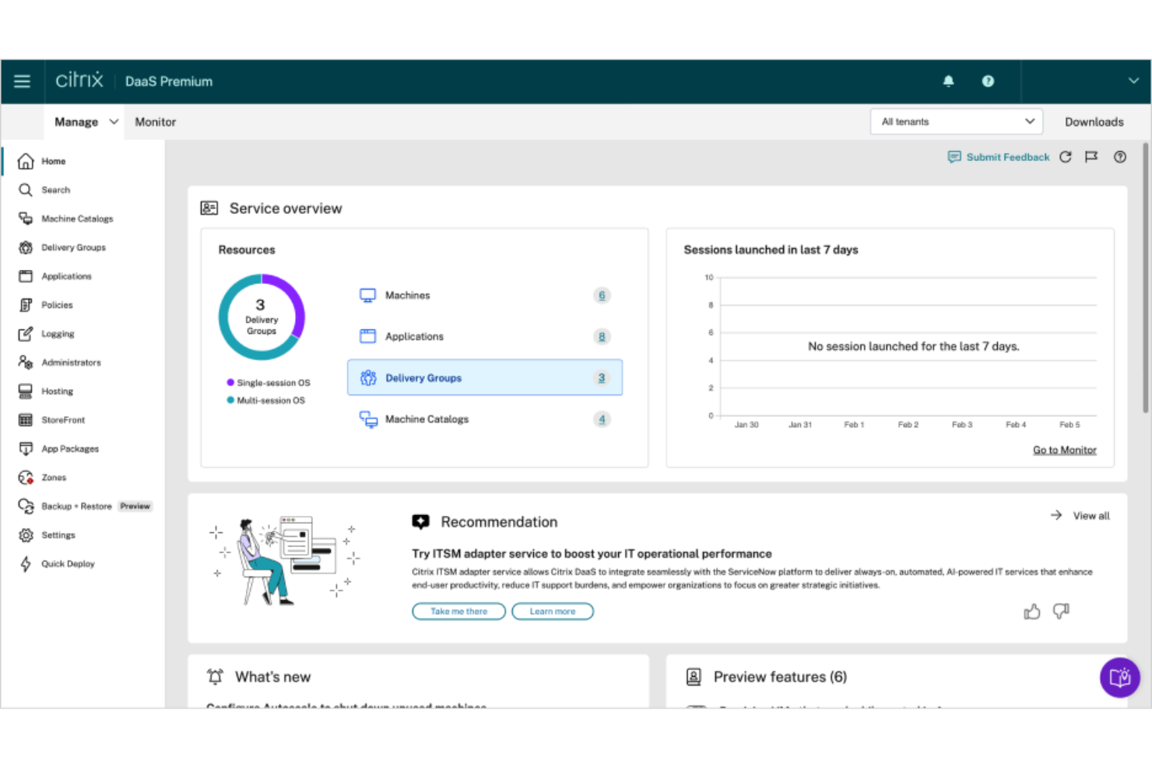
Task: Click the Learn more button
Action: (x=553, y=612)
